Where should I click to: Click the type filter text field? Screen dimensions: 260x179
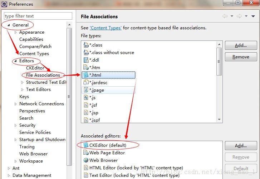(38, 16)
